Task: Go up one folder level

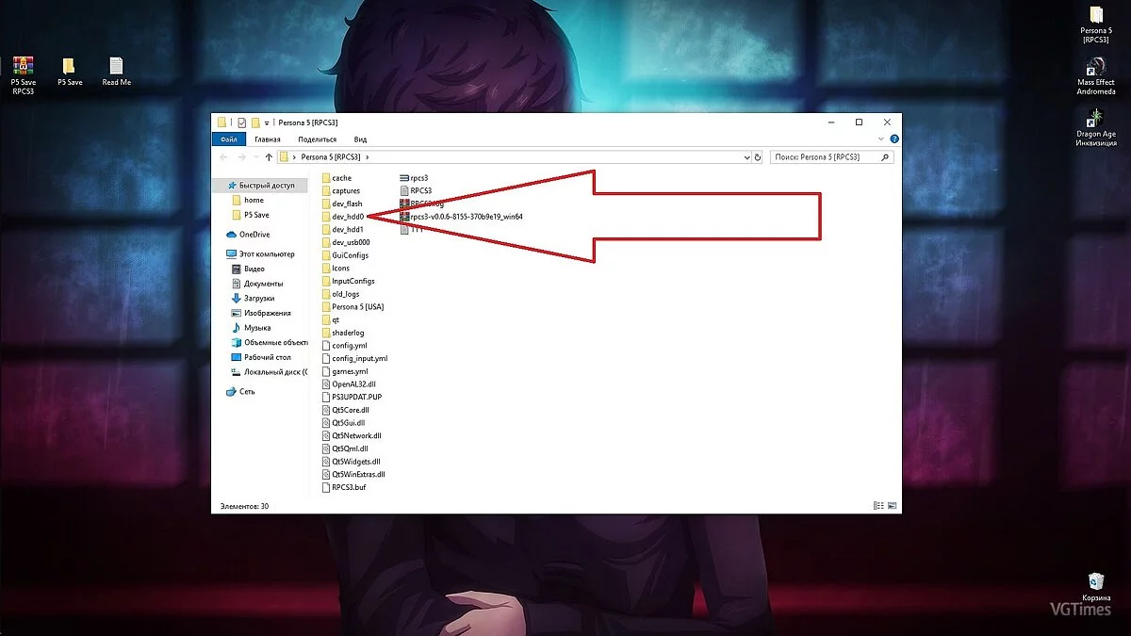Action: 269,157
